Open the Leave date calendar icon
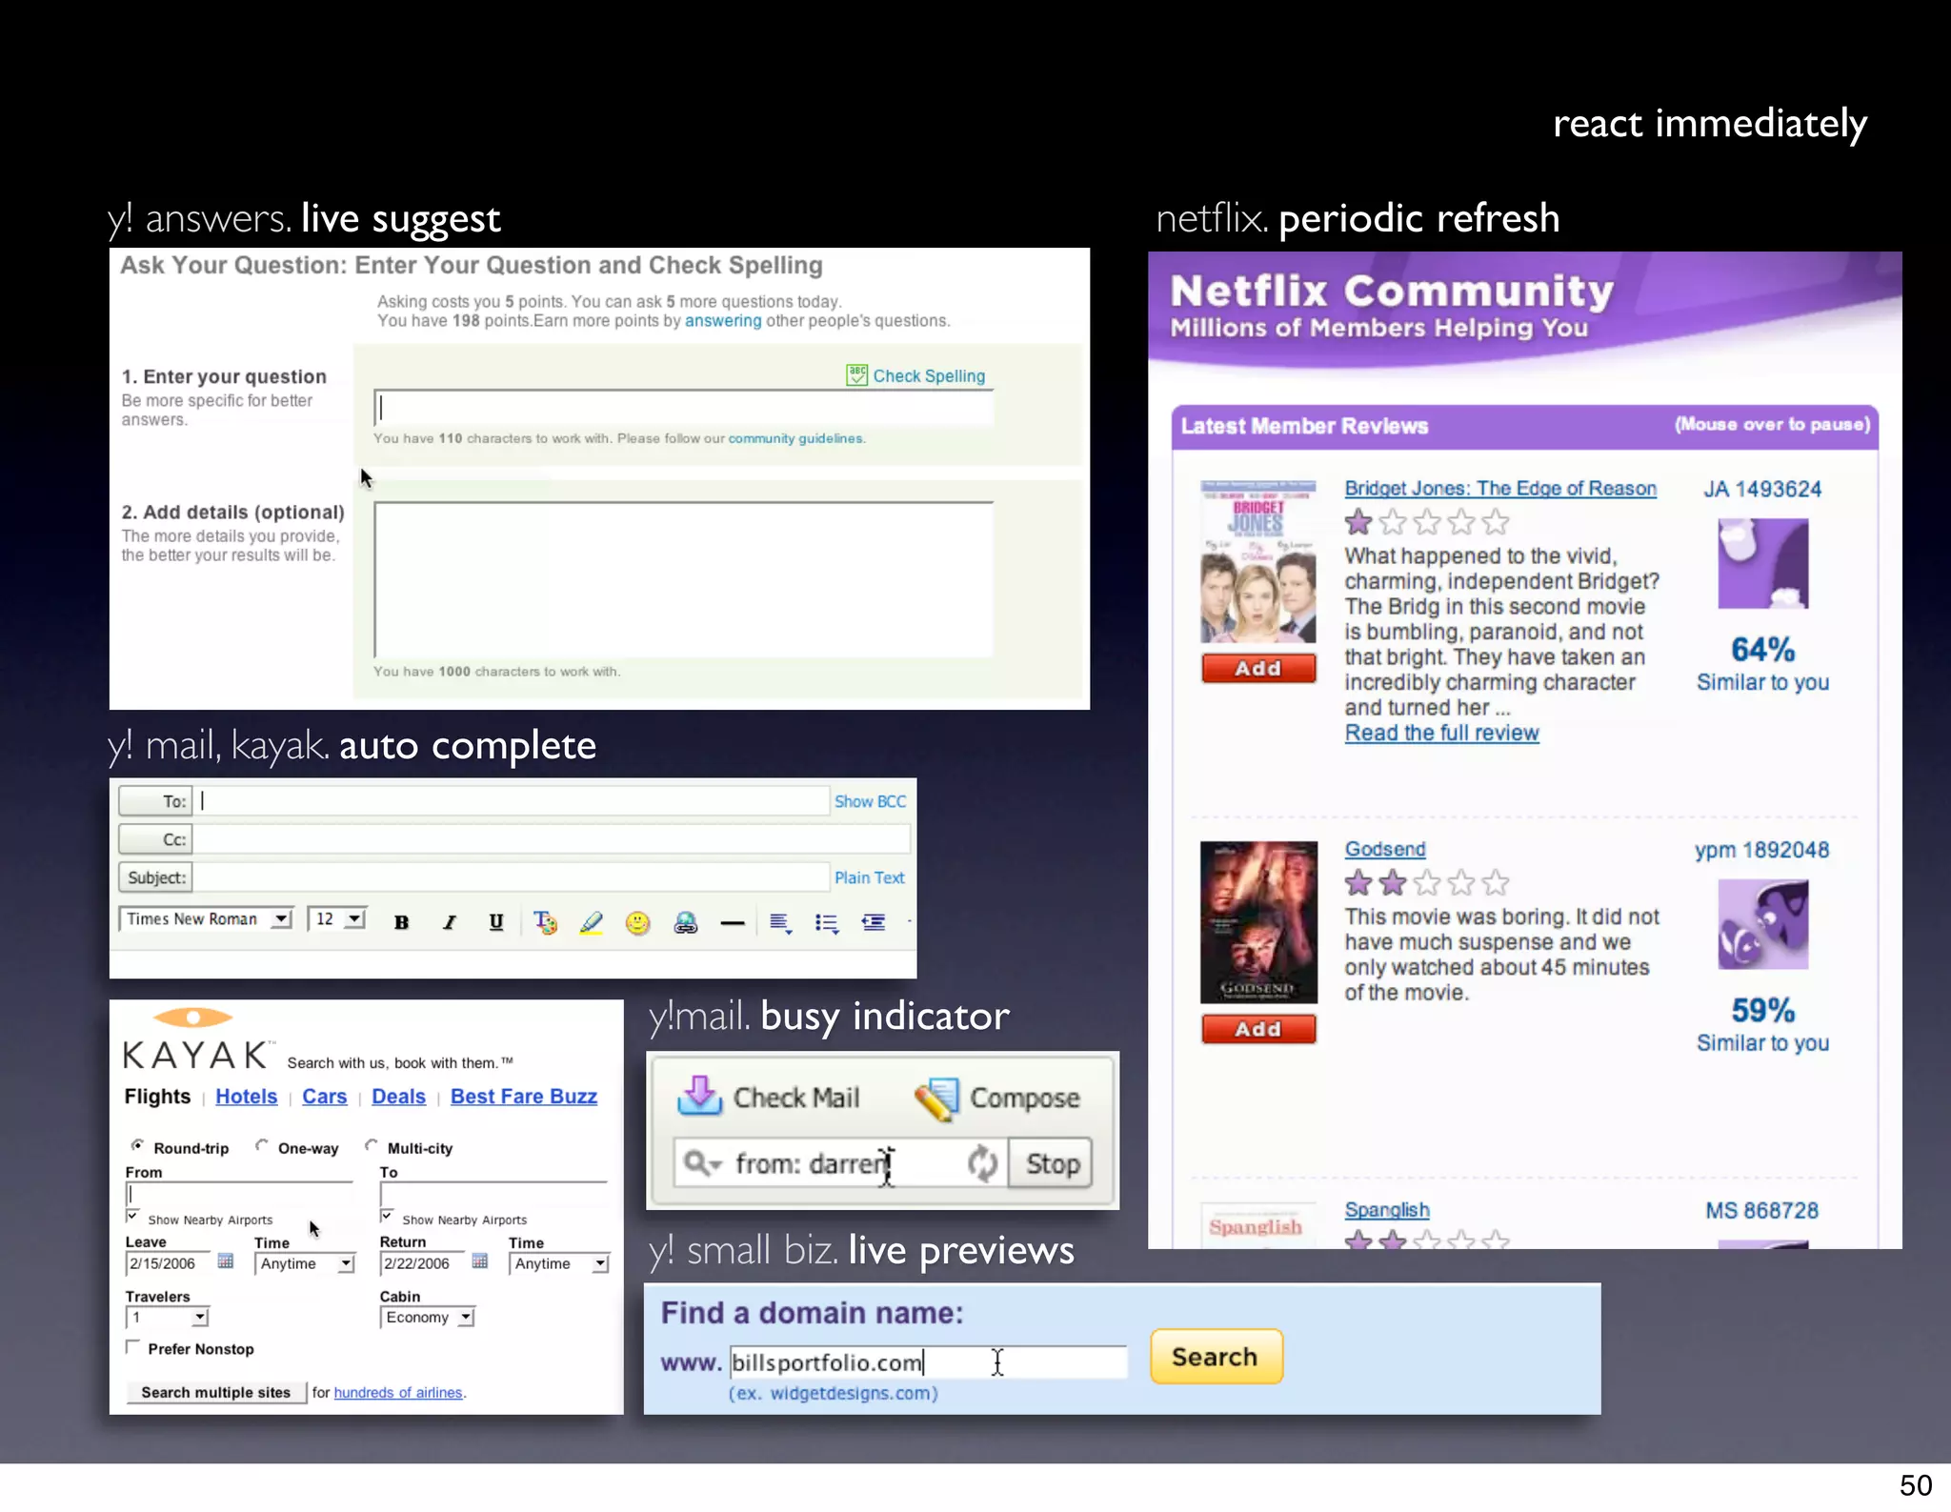 (x=226, y=1260)
